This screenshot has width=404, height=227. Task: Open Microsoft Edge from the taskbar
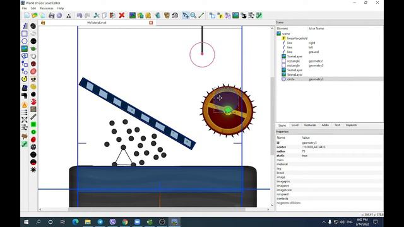click(x=75, y=222)
